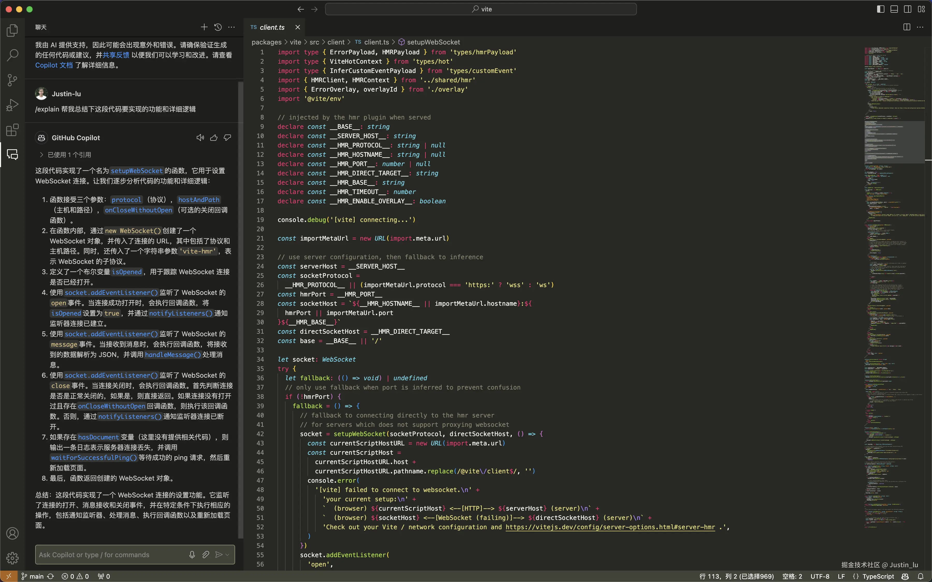
Task: Start a new chat with plus icon
Action: [204, 27]
